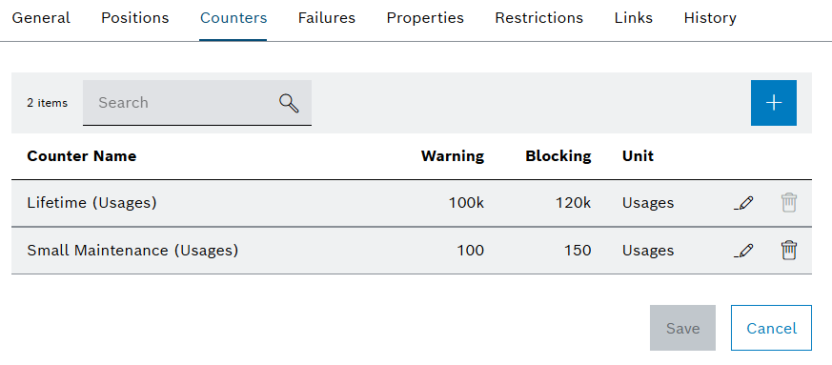Go to the Failures tab

click(x=326, y=18)
